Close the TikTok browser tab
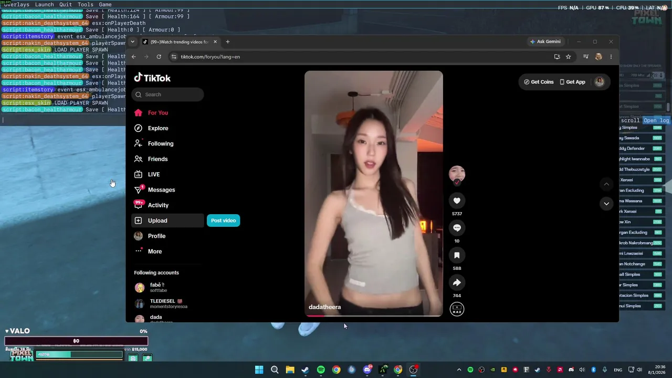The height and width of the screenshot is (378, 672). (215, 42)
